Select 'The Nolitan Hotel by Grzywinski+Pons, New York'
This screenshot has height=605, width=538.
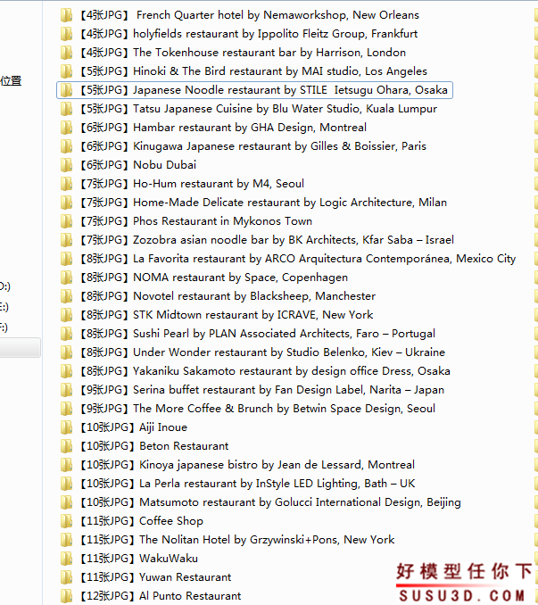tap(267, 540)
